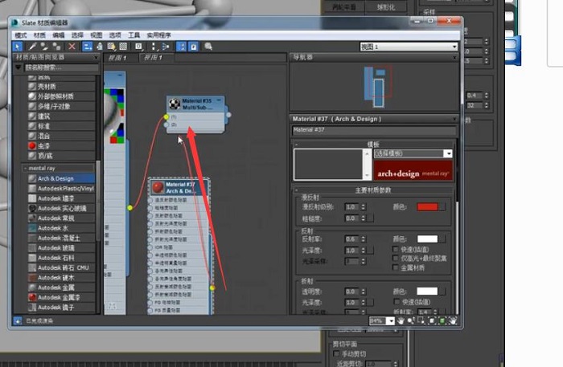Image resolution: width=563 pixels, height=367 pixels.
Task: Collapse the Material #35 node with minus
Action: tap(219, 100)
